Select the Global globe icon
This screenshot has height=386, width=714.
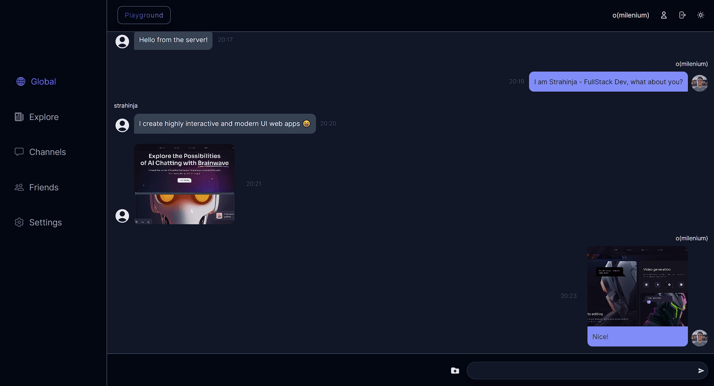(20, 81)
